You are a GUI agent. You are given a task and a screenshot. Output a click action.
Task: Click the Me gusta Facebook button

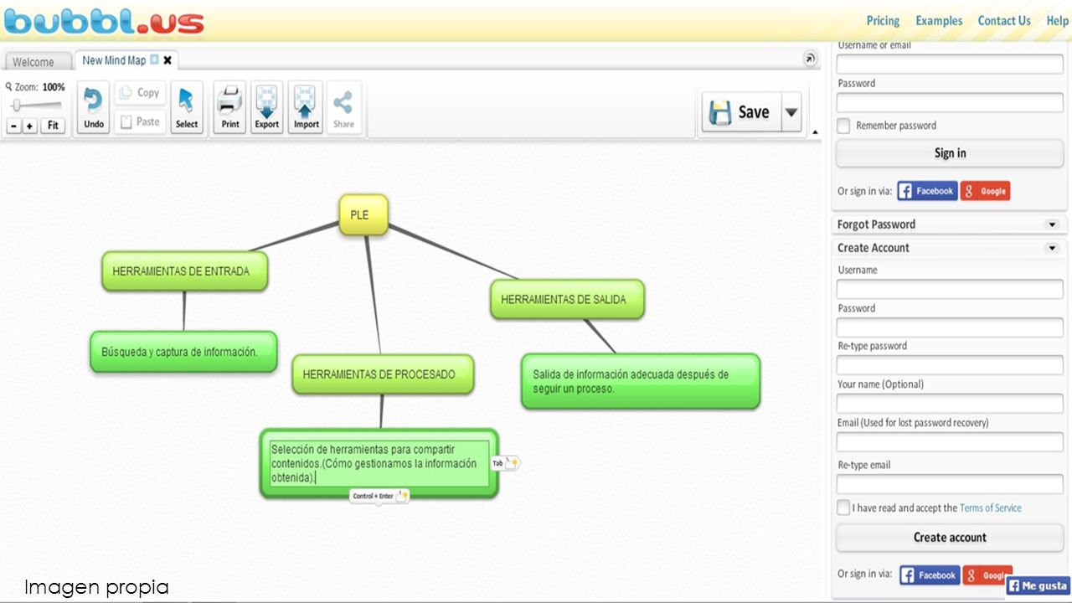1038,586
